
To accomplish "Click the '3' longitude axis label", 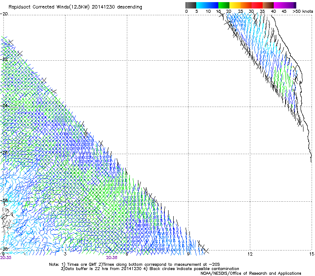I will [x=65, y=254].
